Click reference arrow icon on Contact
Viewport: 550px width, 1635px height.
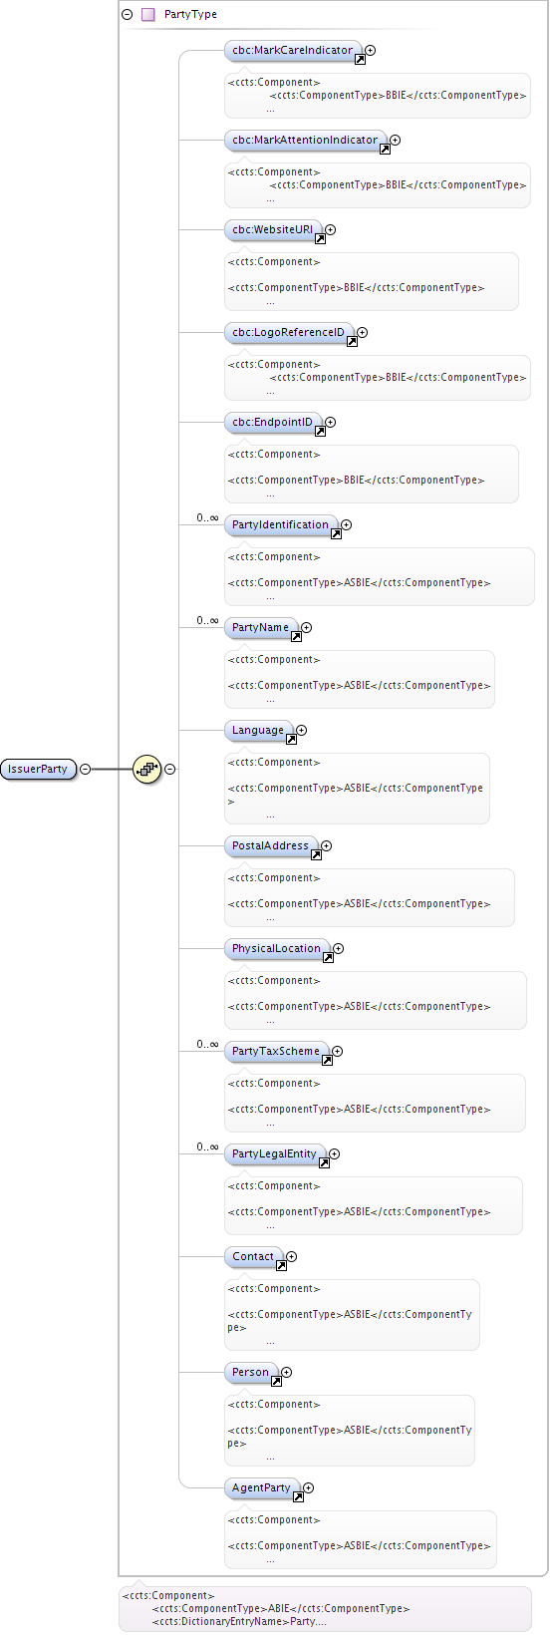click(281, 1266)
